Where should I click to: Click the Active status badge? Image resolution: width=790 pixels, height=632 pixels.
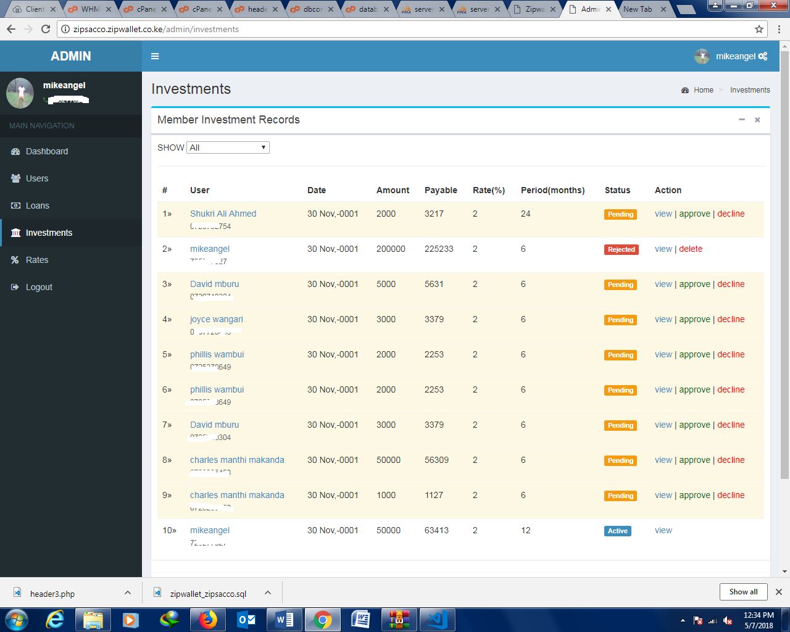click(x=618, y=531)
